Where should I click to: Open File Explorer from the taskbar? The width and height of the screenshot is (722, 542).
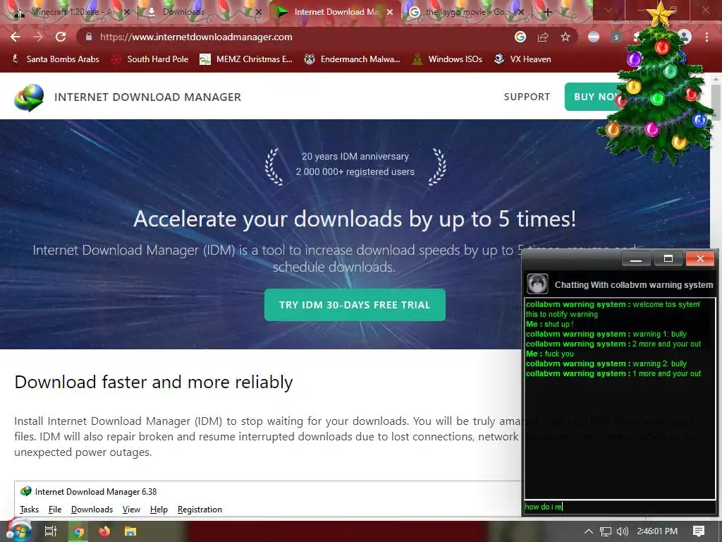pyautogui.click(x=130, y=531)
